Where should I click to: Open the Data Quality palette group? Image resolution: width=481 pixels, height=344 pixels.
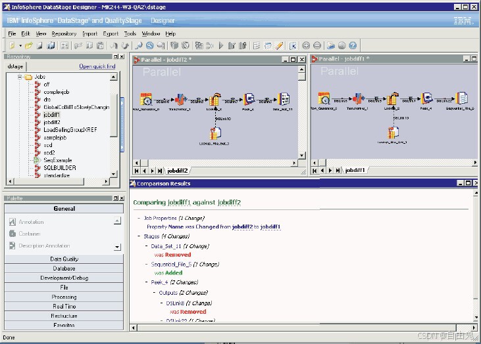click(x=64, y=259)
